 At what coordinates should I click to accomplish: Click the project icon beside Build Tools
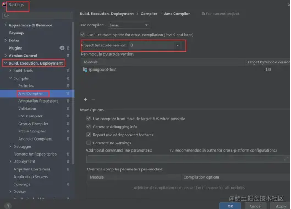click(x=68, y=71)
